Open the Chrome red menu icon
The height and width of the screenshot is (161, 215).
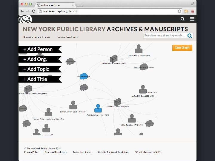193,11
